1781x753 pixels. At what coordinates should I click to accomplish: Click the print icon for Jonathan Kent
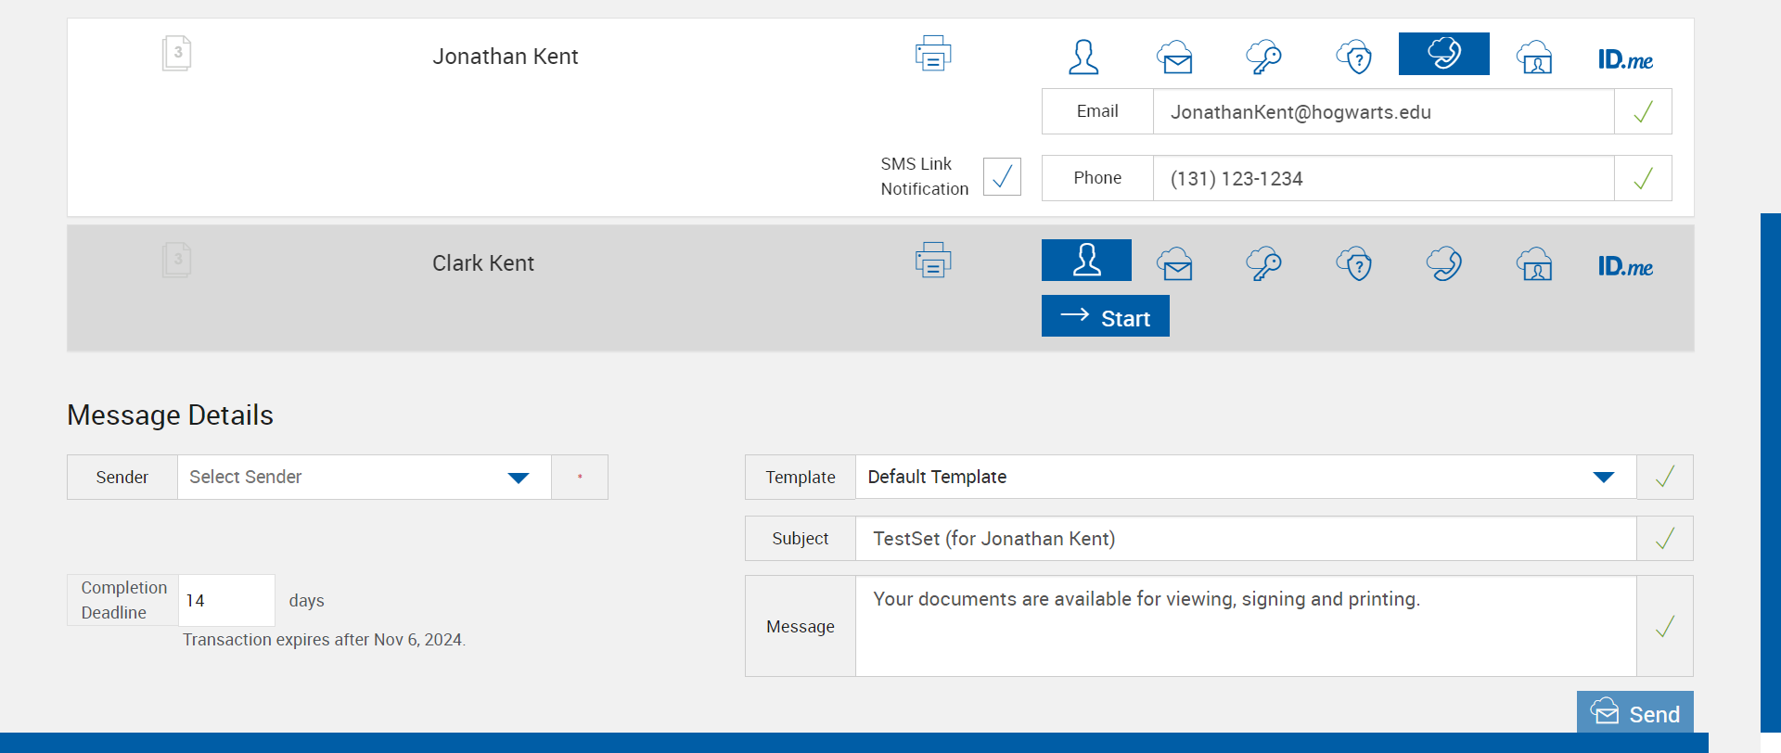pos(933,54)
